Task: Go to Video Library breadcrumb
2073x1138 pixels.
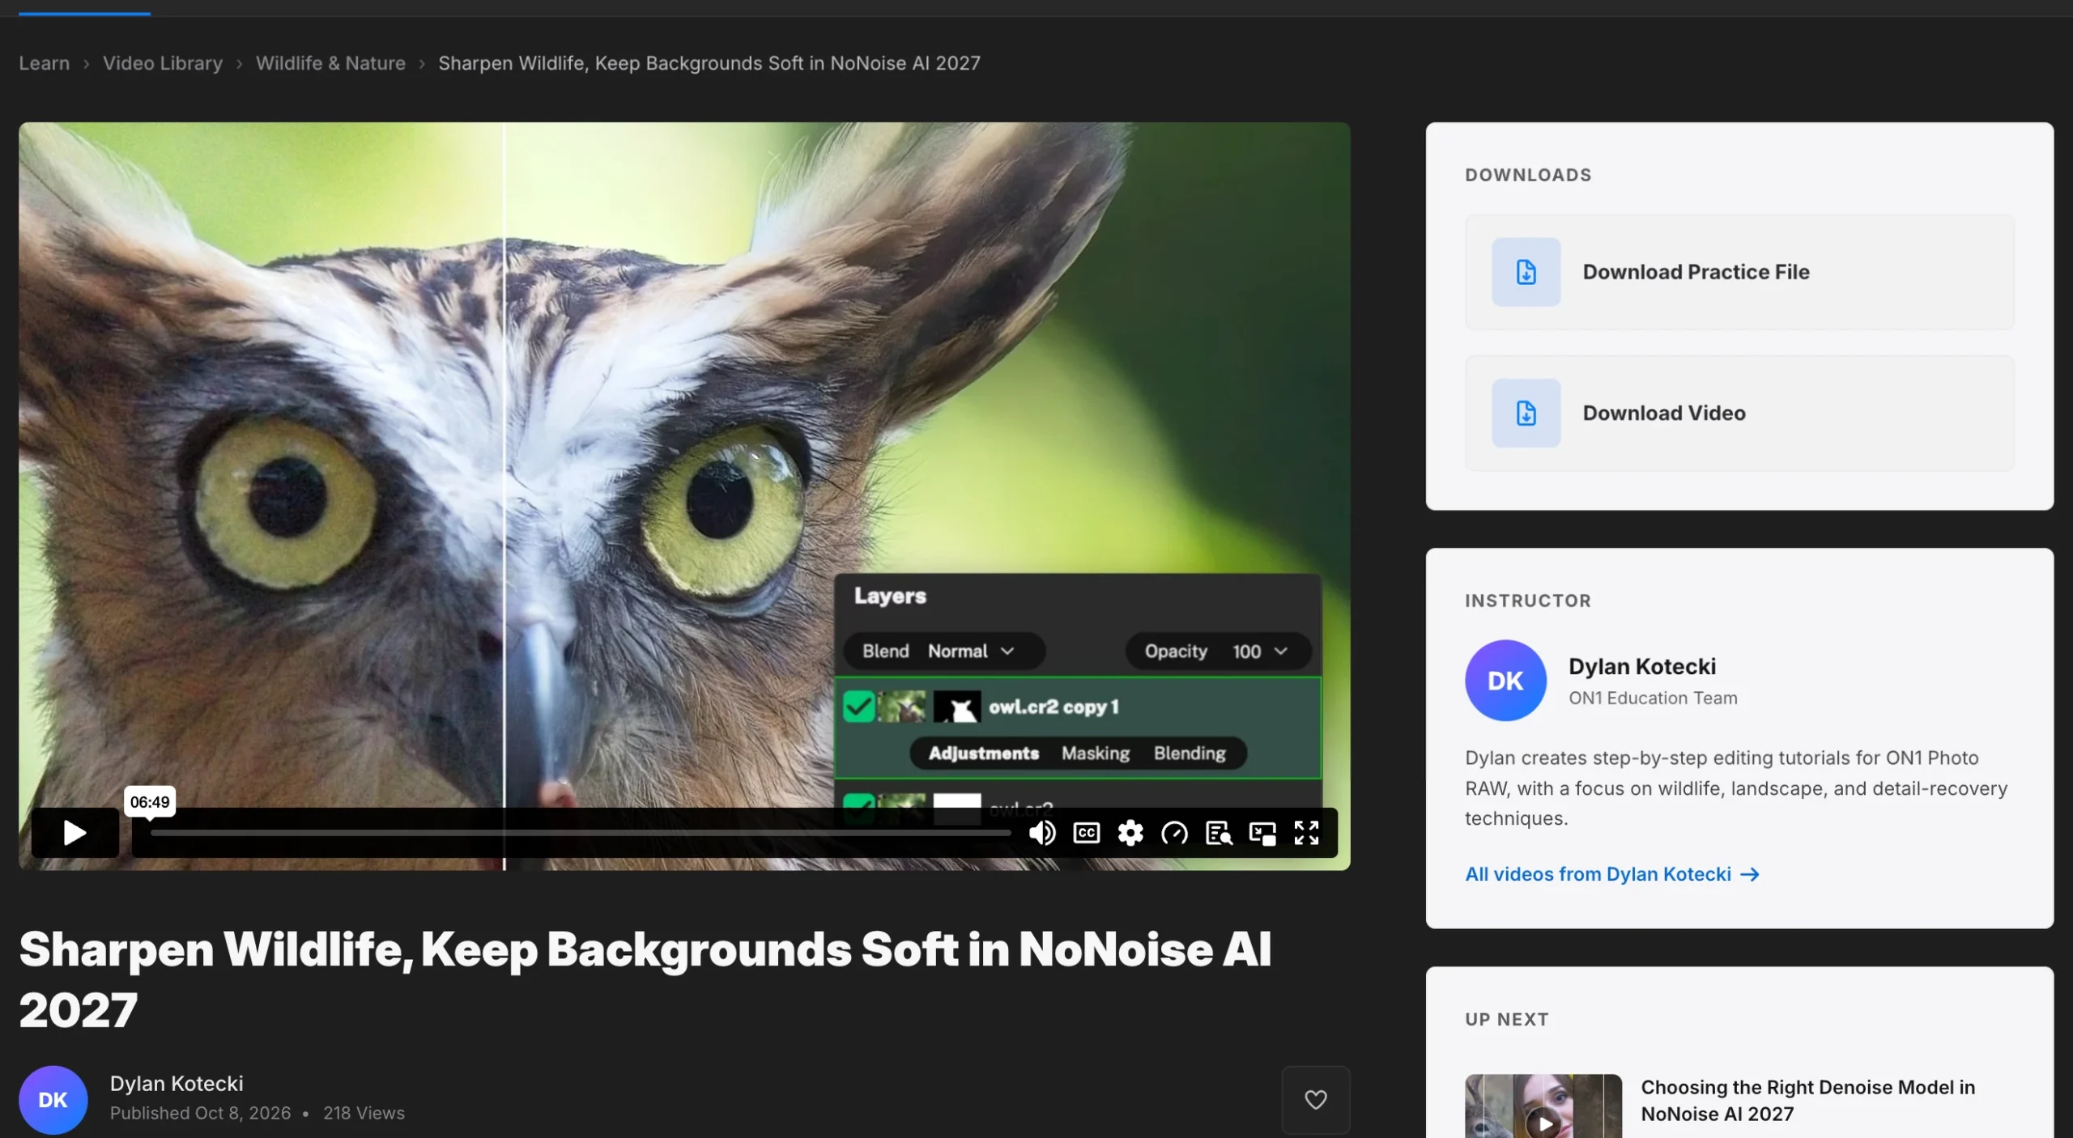Action: pyautogui.click(x=163, y=63)
